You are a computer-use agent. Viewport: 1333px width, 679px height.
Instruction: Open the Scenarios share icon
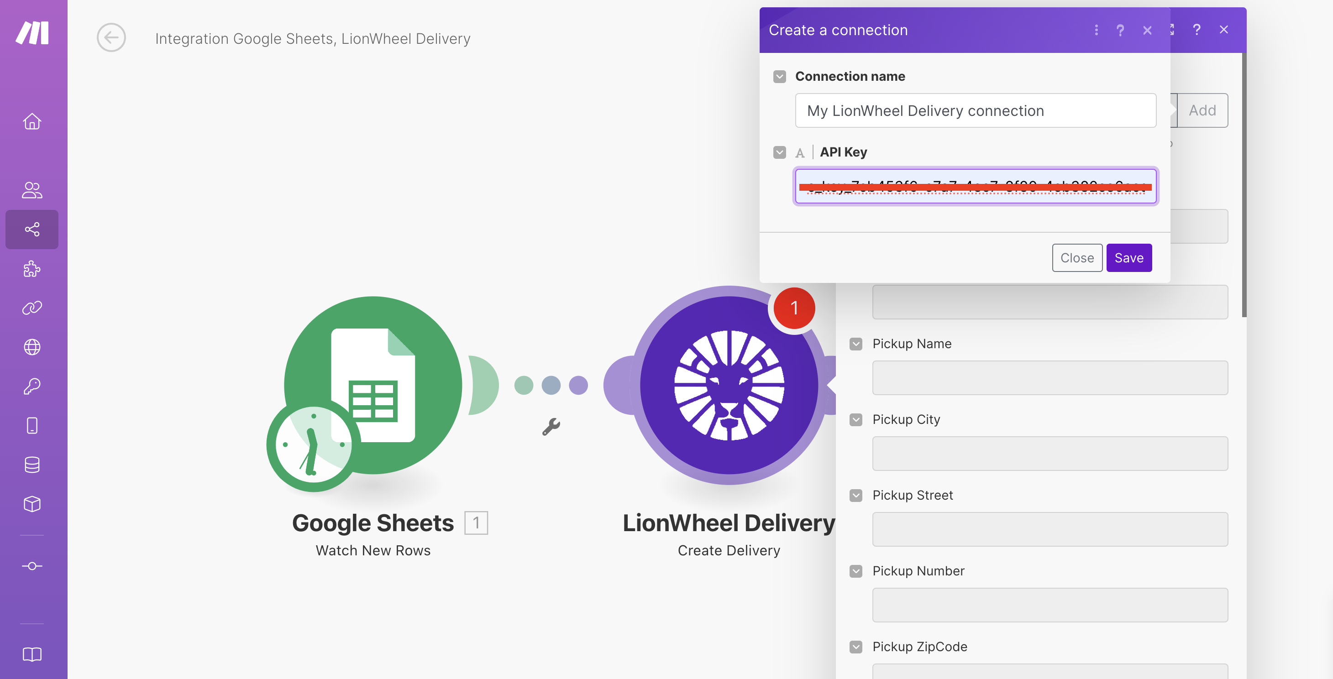pos(32,229)
